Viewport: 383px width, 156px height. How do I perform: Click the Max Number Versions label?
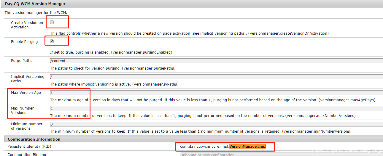[x=22, y=110]
